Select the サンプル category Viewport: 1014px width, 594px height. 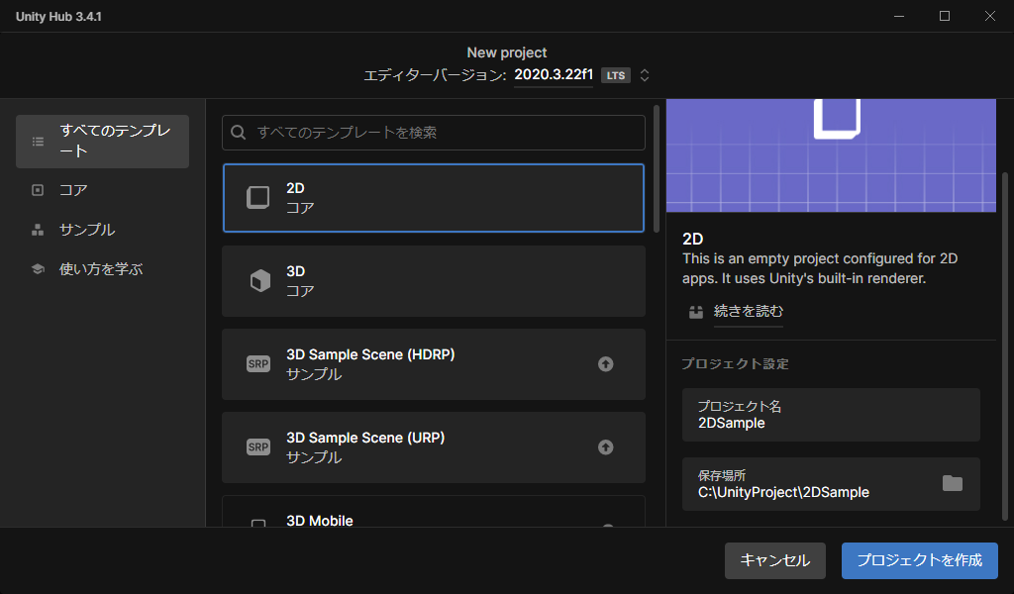(x=102, y=230)
